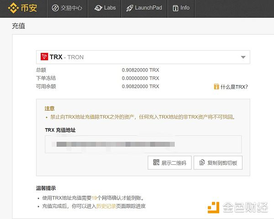Click the trading center circular icon
Screen dimensions: 274x219
coord(55,8)
